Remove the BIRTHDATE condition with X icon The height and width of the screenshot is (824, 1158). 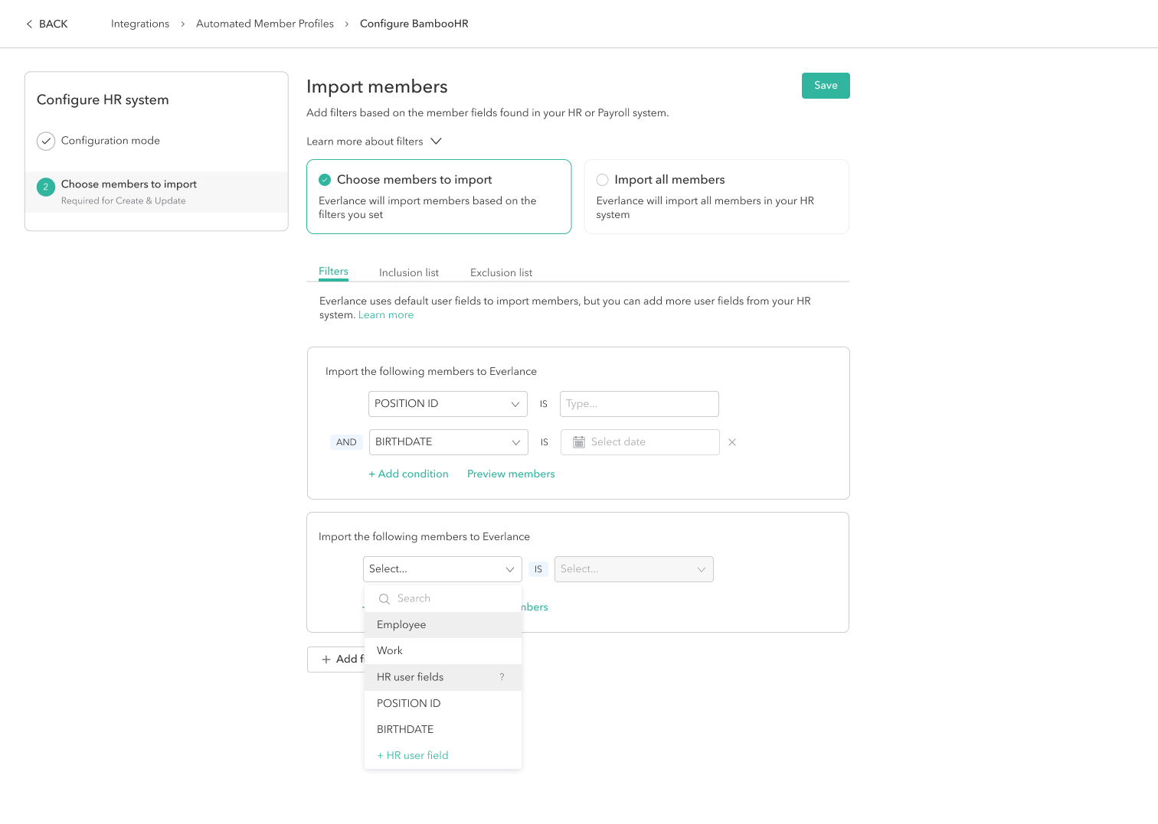click(x=732, y=442)
